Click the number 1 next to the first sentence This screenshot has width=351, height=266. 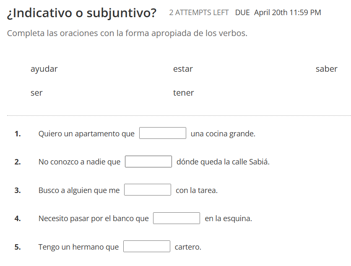(17, 133)
